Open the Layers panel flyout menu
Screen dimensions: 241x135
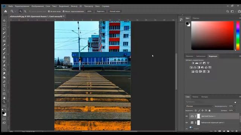pyautogui.click(x=240, y=97)
